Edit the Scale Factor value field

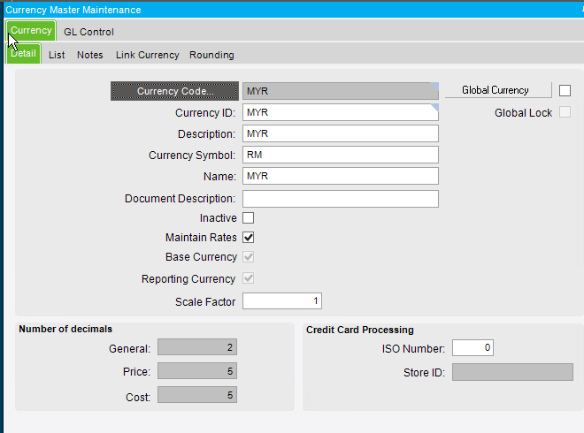pyautogui.click(x=281, y=301)
